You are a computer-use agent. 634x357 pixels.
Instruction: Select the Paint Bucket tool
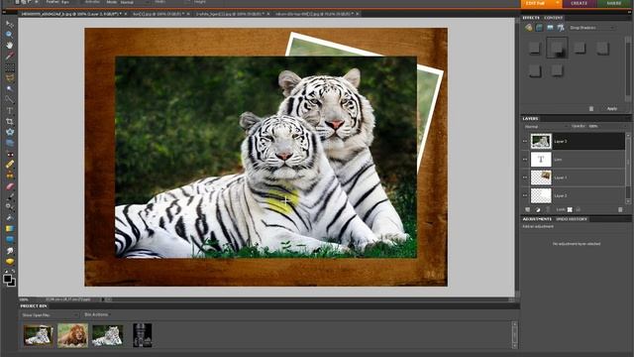pyautogui.click(x=9, y=218)
